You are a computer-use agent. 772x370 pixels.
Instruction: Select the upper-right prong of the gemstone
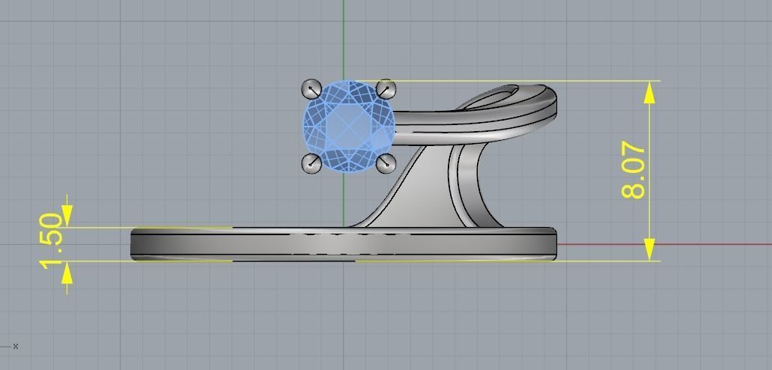pos(386,89)
